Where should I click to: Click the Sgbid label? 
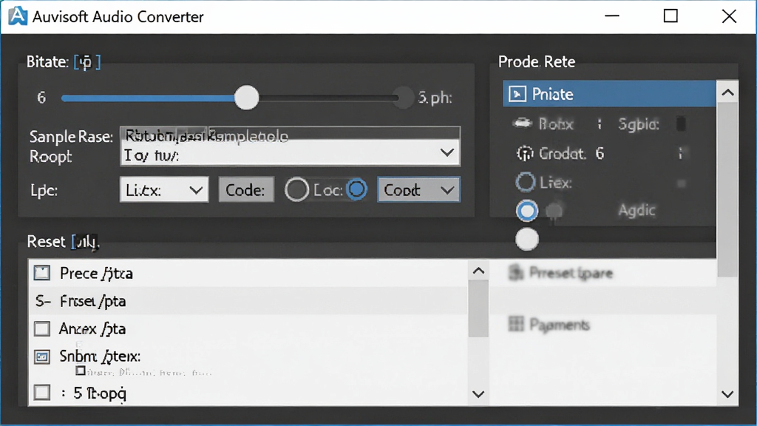pyautogui.click(x=638, y=124)
